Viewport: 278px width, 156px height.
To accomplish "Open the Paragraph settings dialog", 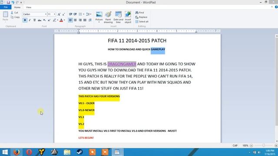I will pos(90,20).
